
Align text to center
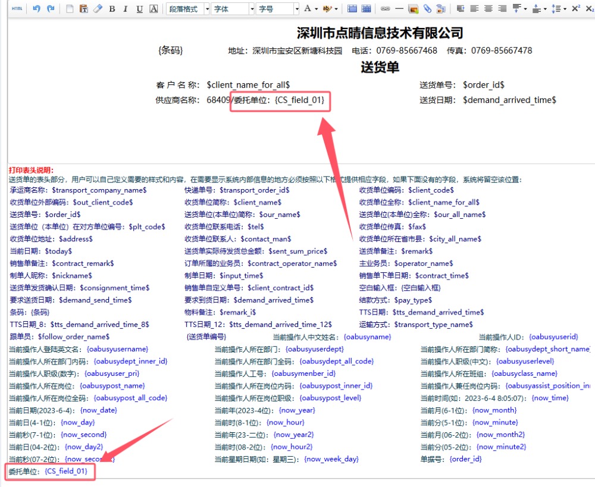coord(488,9)
